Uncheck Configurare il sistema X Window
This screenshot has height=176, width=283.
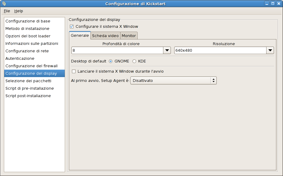[72, 27]
